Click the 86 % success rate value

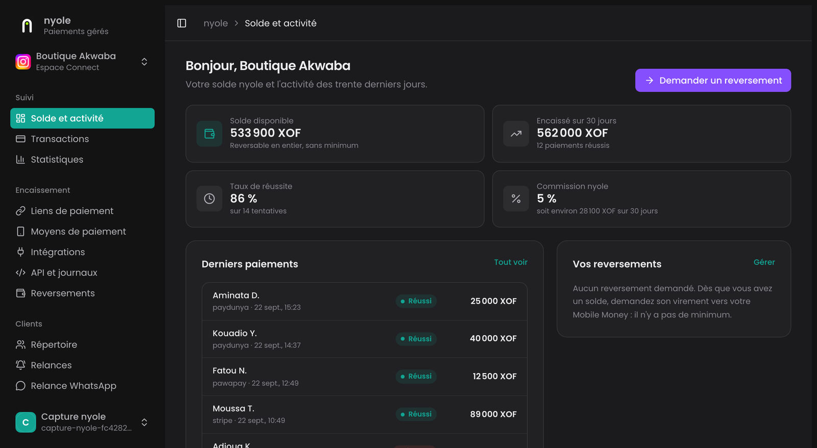pos(244,199)
